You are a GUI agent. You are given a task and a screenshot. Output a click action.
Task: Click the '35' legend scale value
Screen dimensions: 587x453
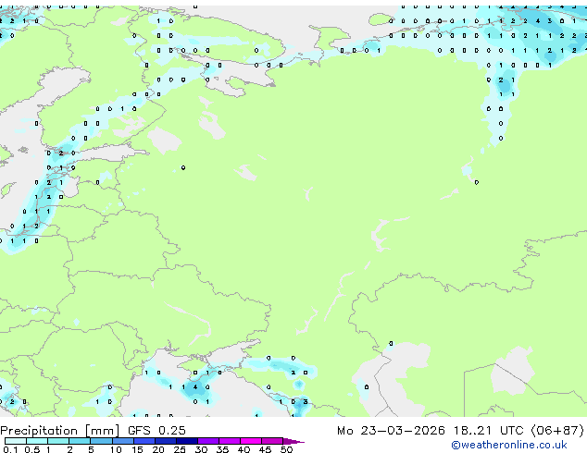(x=223, y=449)
